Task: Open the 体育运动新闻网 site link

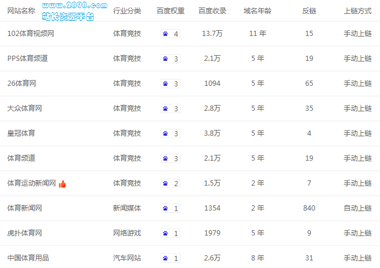Action: click(32, 183)
